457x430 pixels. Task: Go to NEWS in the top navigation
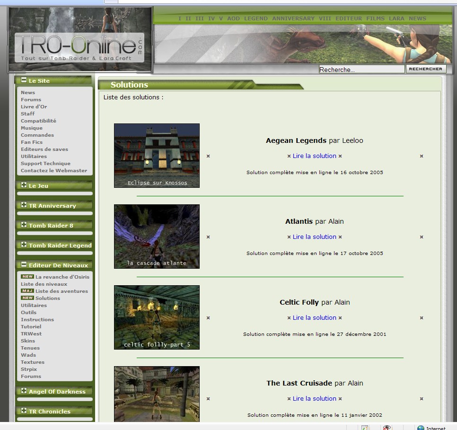tap(417, 18)
